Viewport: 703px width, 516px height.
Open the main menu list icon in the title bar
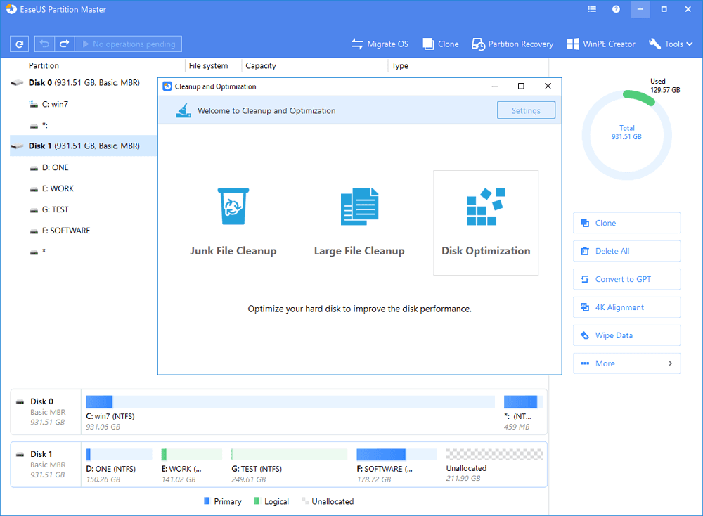coord(592,9)
